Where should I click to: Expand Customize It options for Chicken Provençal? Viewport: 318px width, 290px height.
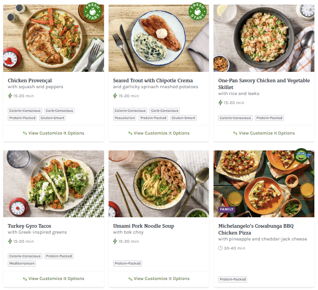pyautogui.click(x=54, y=133)
